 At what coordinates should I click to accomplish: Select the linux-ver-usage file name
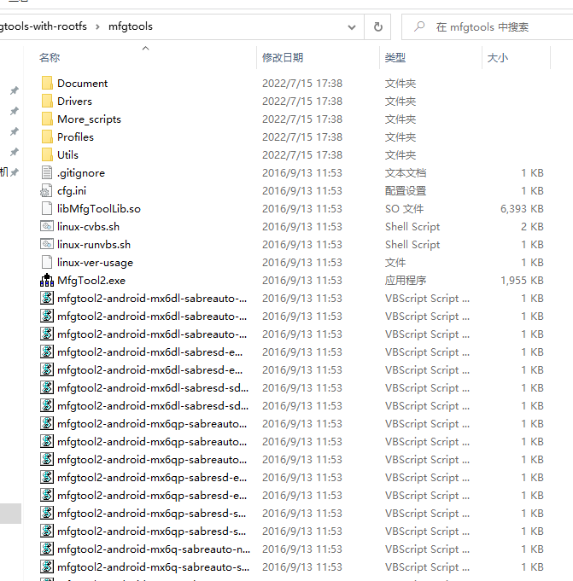[x=95, y=262]
